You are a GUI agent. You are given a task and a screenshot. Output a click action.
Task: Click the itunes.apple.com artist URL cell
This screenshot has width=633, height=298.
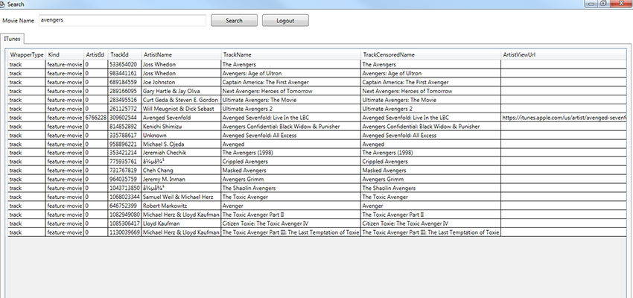coord(564,118)
